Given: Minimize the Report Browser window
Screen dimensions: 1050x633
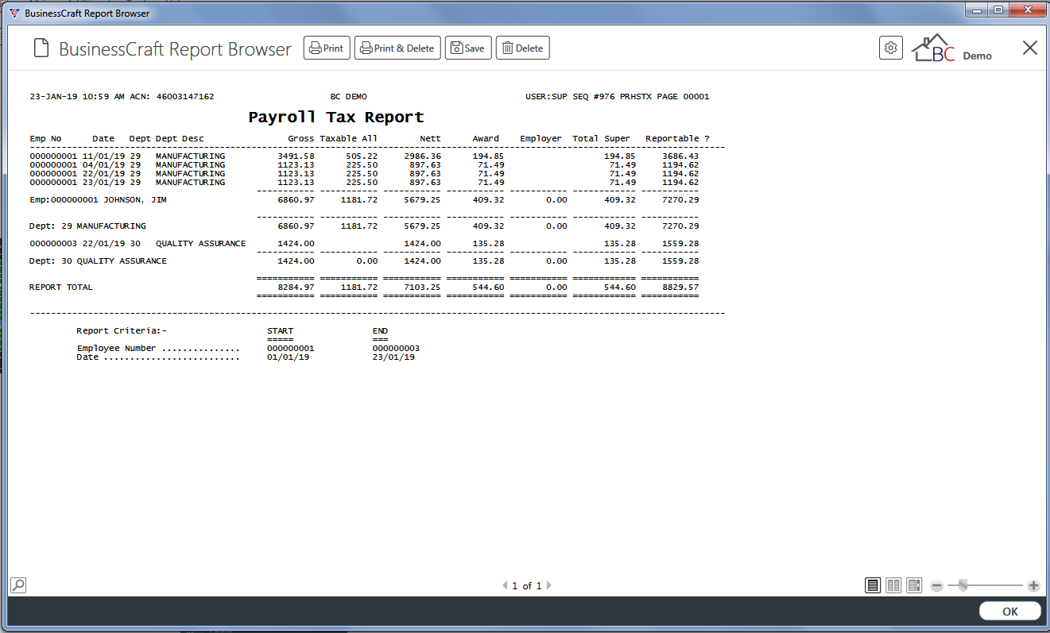Looking at the screenshot, I should coord(977,10).
